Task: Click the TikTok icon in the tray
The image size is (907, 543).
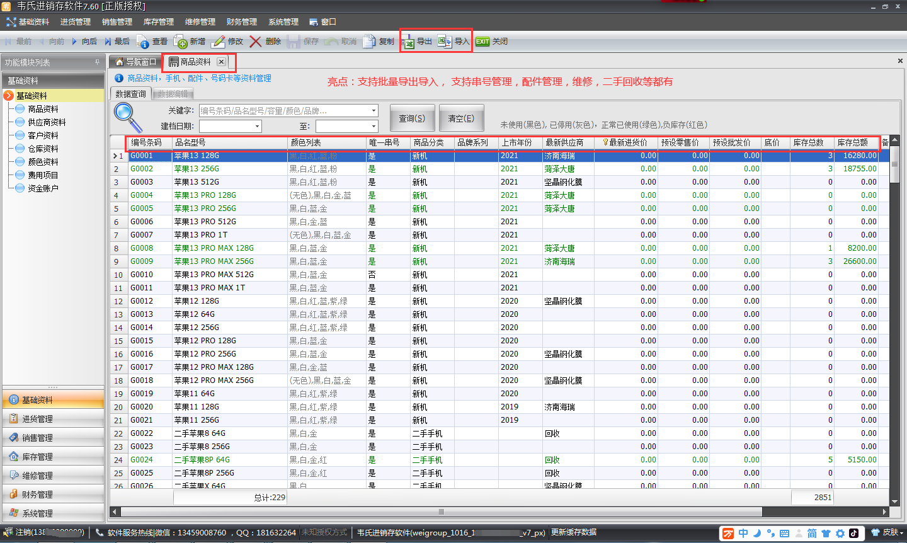Action: 854,533
